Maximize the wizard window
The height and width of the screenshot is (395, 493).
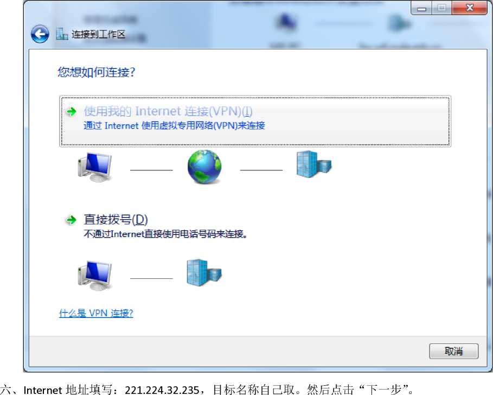(442, 8)
